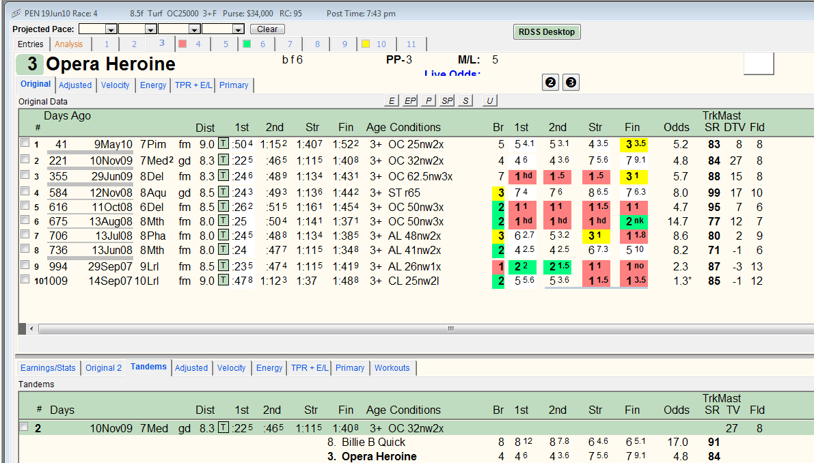The width and height of the screenshot is (814, 463).
Task: Check the box for row 1 (9May10)
Action: click(25, 143)
